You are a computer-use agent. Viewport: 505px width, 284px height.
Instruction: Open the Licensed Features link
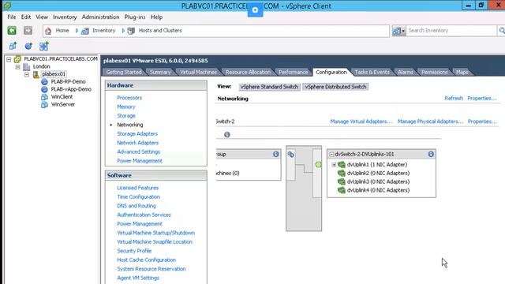[x=138, y=188]
